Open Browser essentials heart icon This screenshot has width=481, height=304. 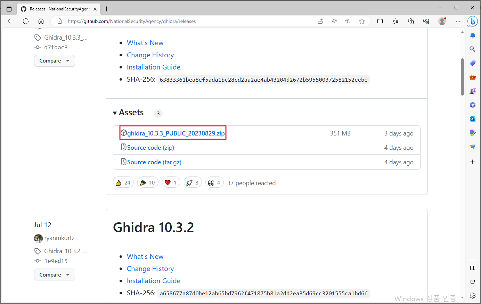pos(426,21)
